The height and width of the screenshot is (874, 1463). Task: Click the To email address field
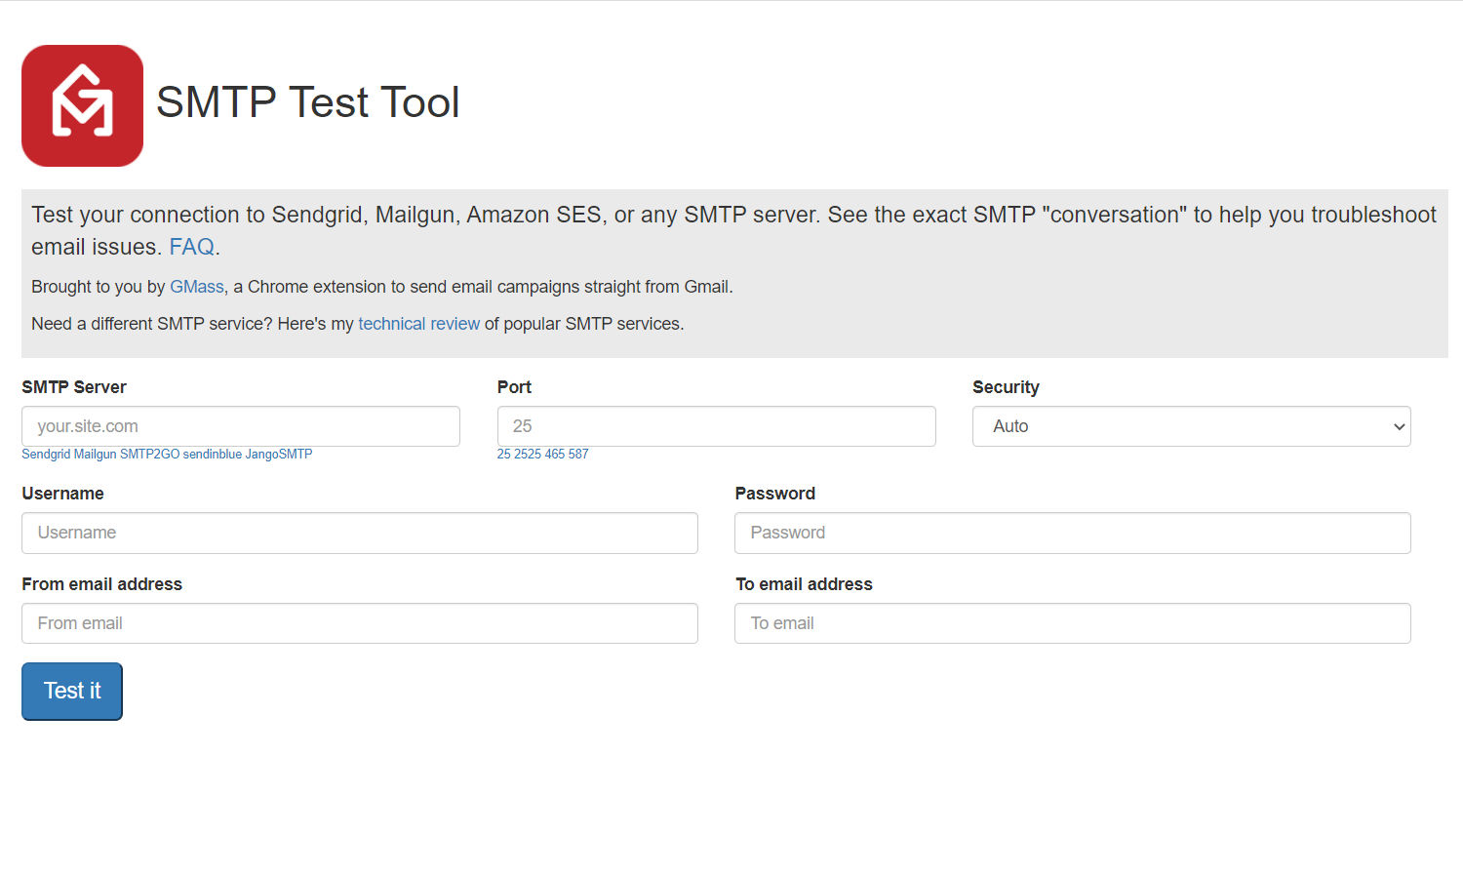(x=1072, y=623)
